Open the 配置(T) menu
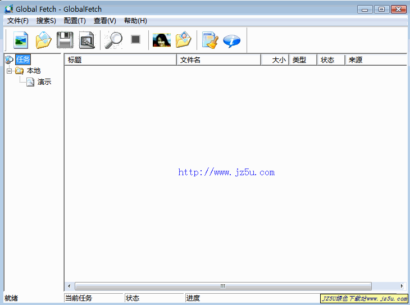This screenshot has height=305, width=410. [x=75, y=21]
